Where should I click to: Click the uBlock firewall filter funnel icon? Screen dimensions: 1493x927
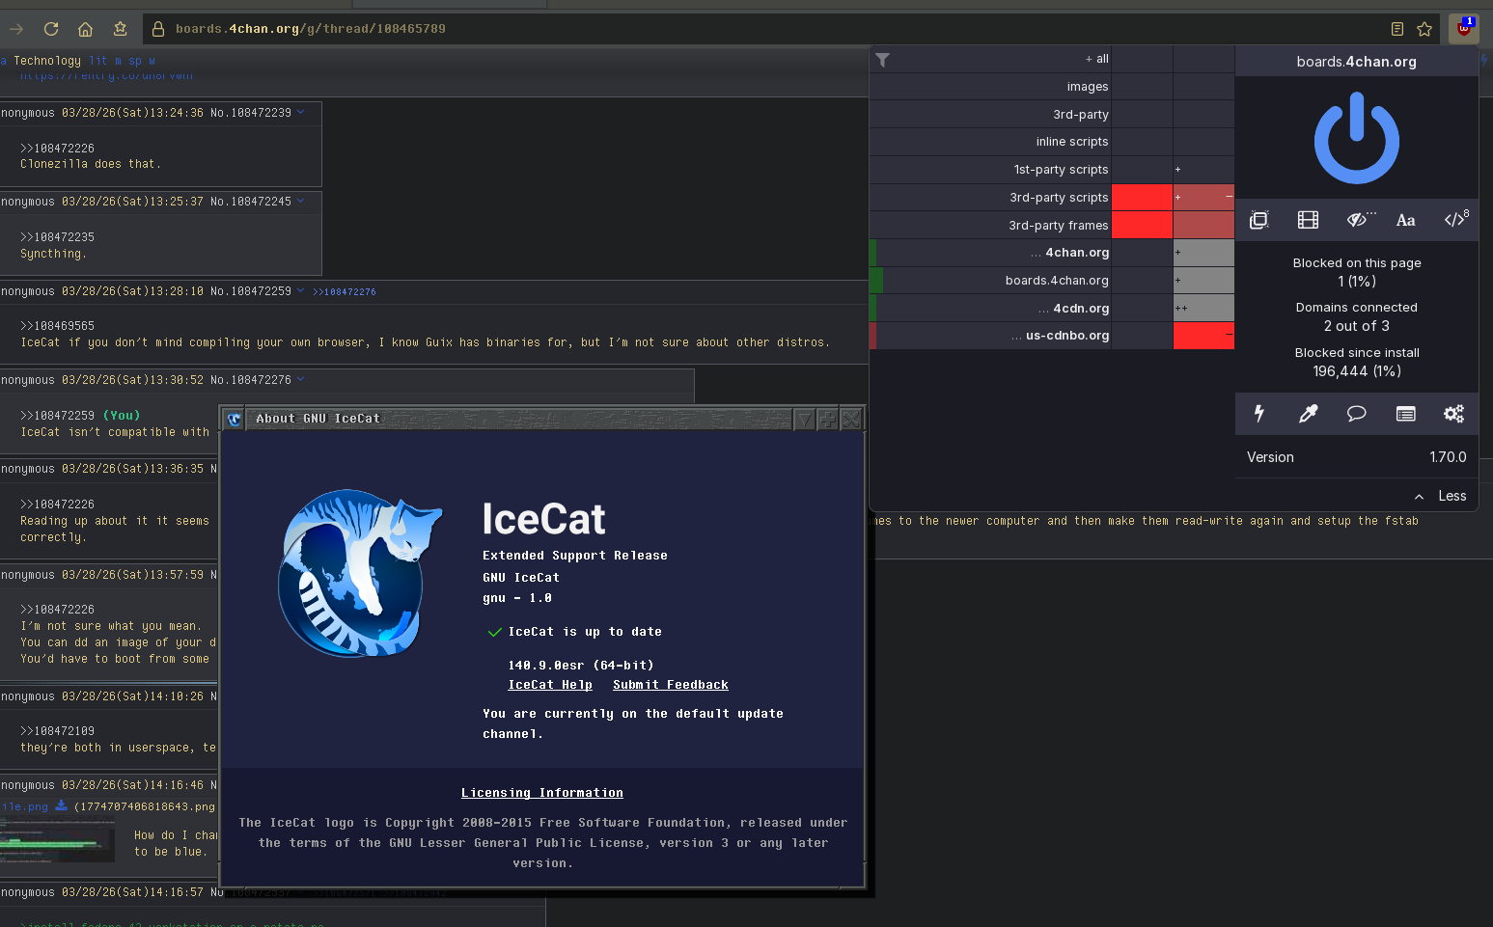click(x=882, y=60)
